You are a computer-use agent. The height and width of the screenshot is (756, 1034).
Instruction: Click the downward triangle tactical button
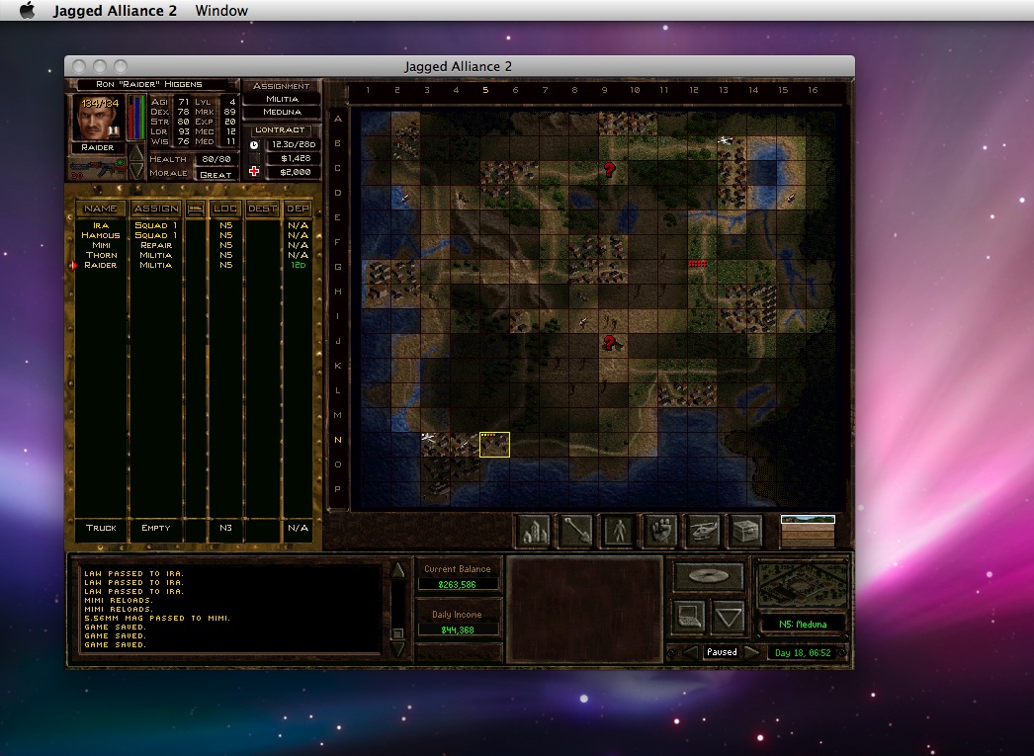click(x=729, y=617)
